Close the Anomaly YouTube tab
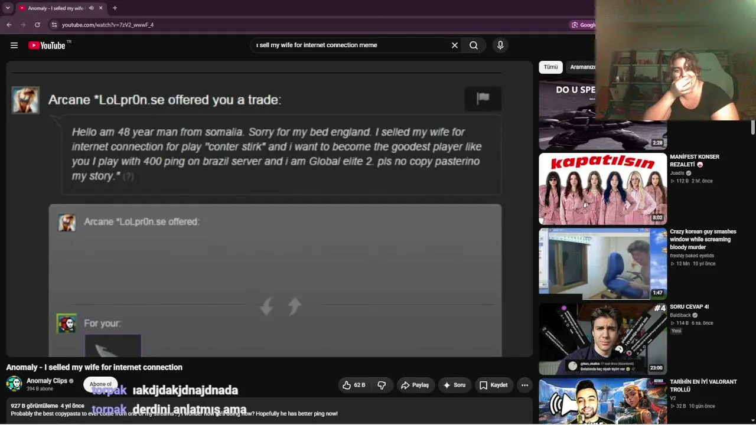The image size is (756, 425). 100,8
